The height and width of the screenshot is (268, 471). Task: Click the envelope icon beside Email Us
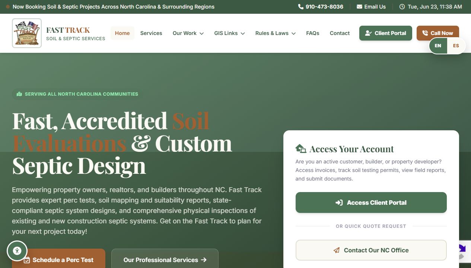pos(359,7)
